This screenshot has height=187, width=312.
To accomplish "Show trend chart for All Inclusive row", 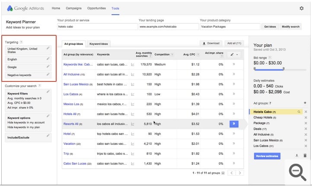I will [133, 75].
